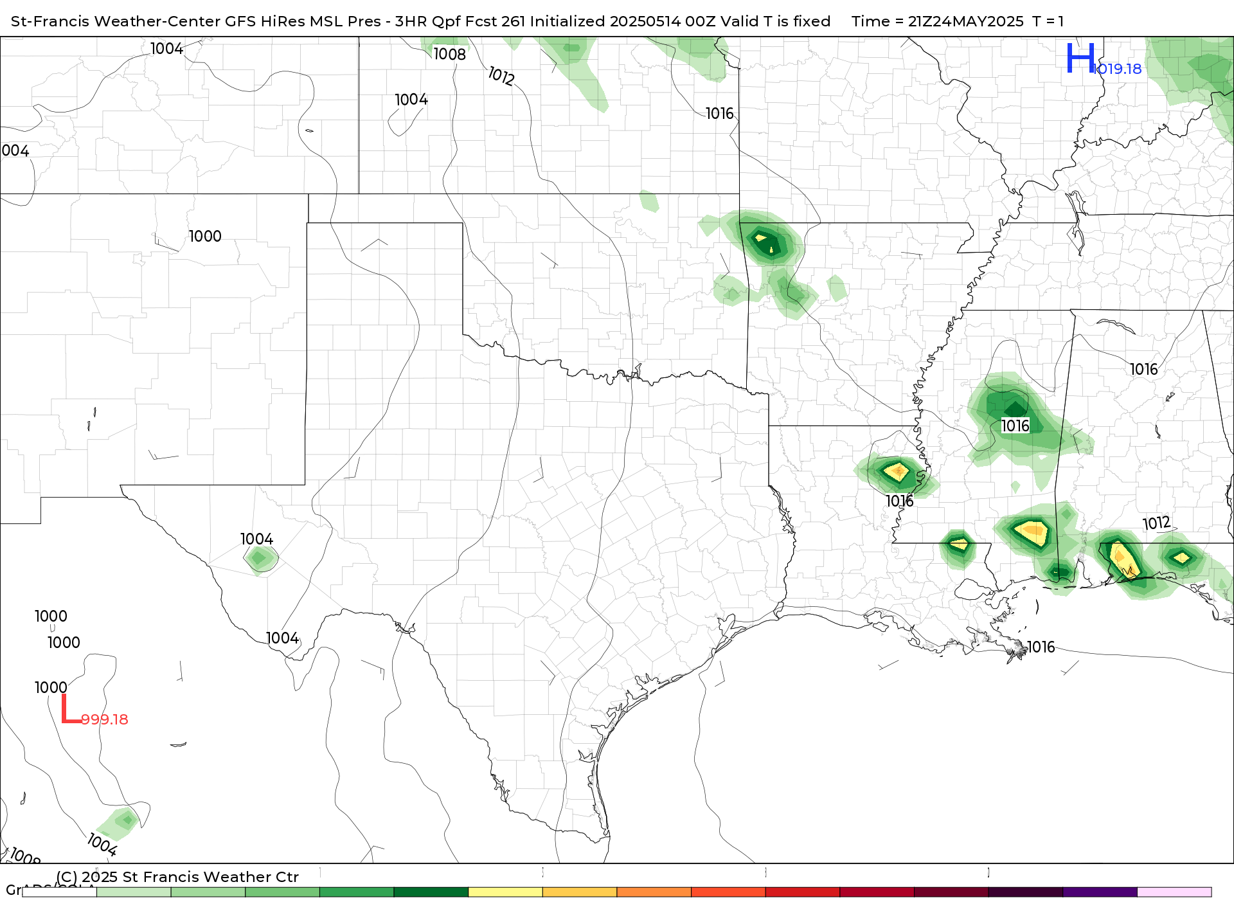Click the blue H high-pressure marker
The height and width of the screenshot is (900, 1234).
point(1080,58)
